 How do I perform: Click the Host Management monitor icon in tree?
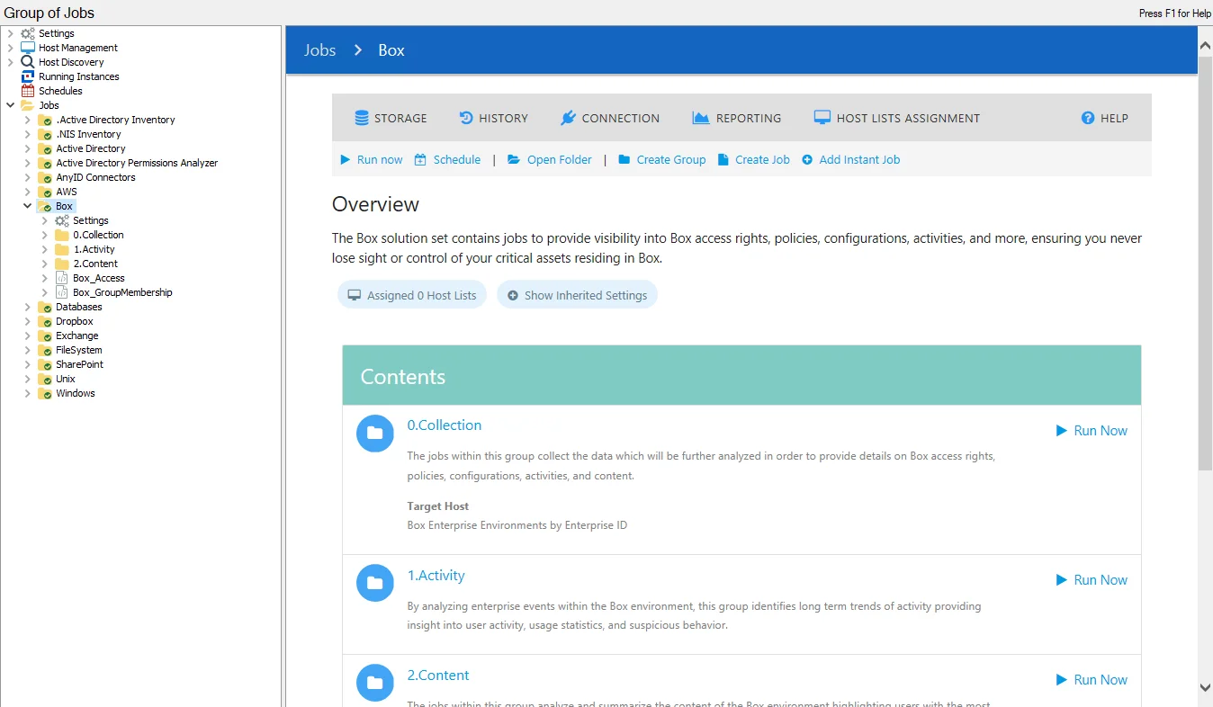[28, 48]
